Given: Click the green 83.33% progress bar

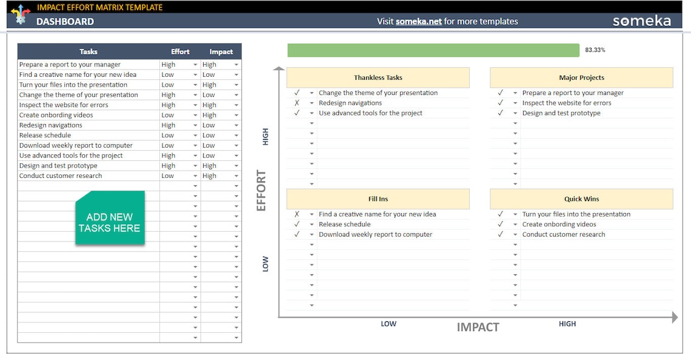Looking at the screenshot, I should point(432,49).
